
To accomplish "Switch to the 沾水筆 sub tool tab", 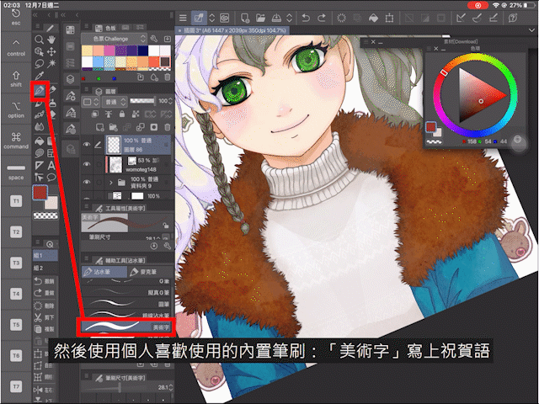I will [x=104, y=272].
